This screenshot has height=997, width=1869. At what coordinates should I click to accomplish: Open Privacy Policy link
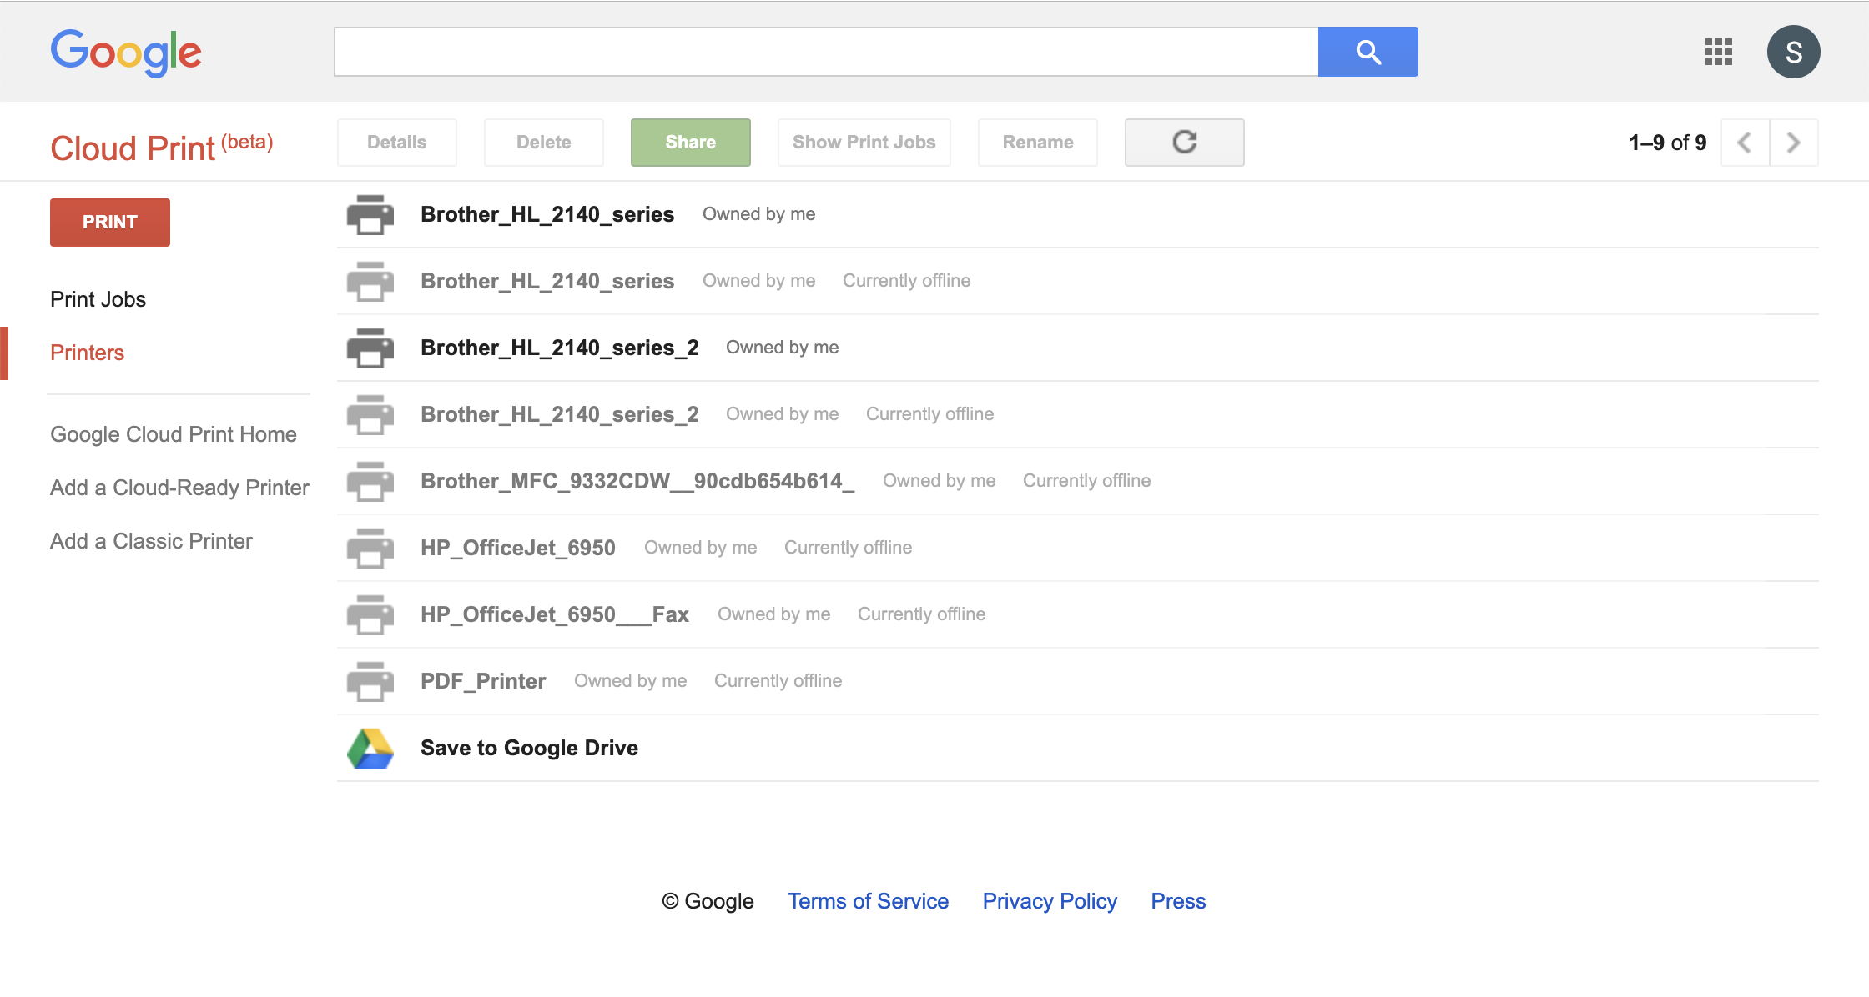[x=1050, y=901]
